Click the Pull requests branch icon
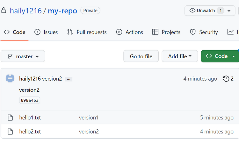Screen dimensions: 239x144 click(70, 32)
